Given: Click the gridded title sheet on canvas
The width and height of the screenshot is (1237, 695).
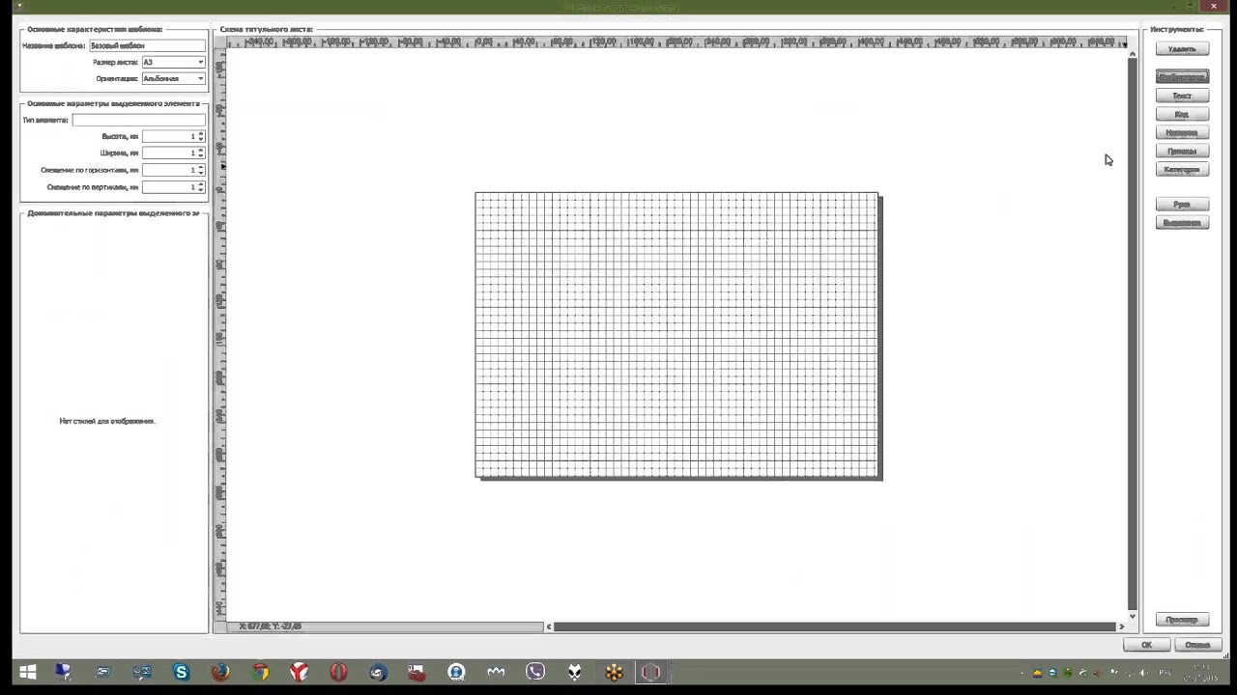Looking at the screenshot, I should pyautogui.click(x=677, y=335).
